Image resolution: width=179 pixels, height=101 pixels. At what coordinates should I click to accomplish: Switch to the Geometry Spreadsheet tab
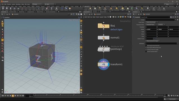51,12
